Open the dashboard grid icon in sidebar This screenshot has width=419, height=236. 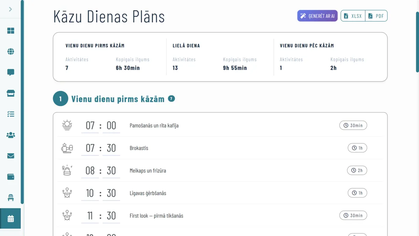11,31
